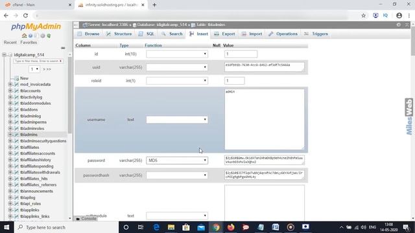This screenshot has height=233, width=415.
Task: Clear the table filter with X button
Action: tap(60, 61)
